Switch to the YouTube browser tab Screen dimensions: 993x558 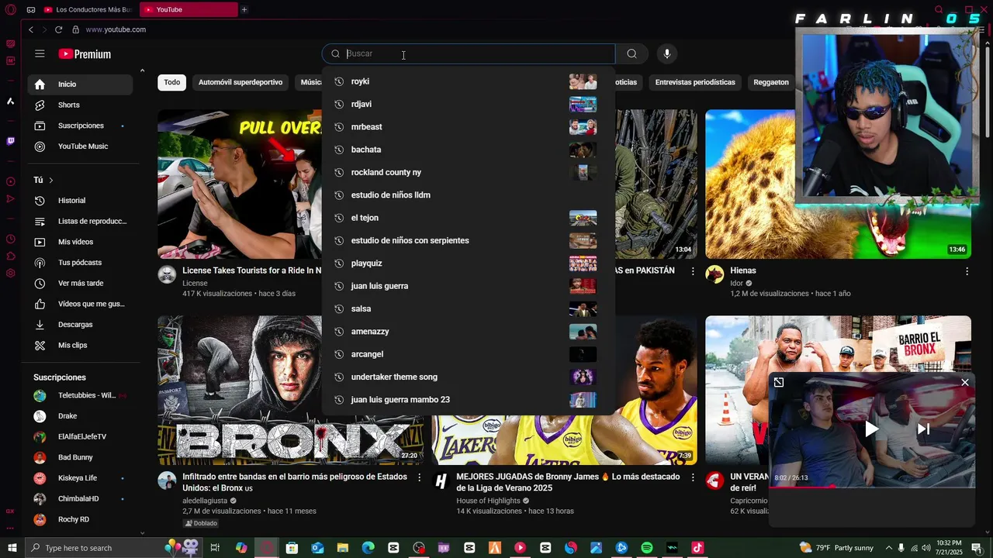click(189, 9)
